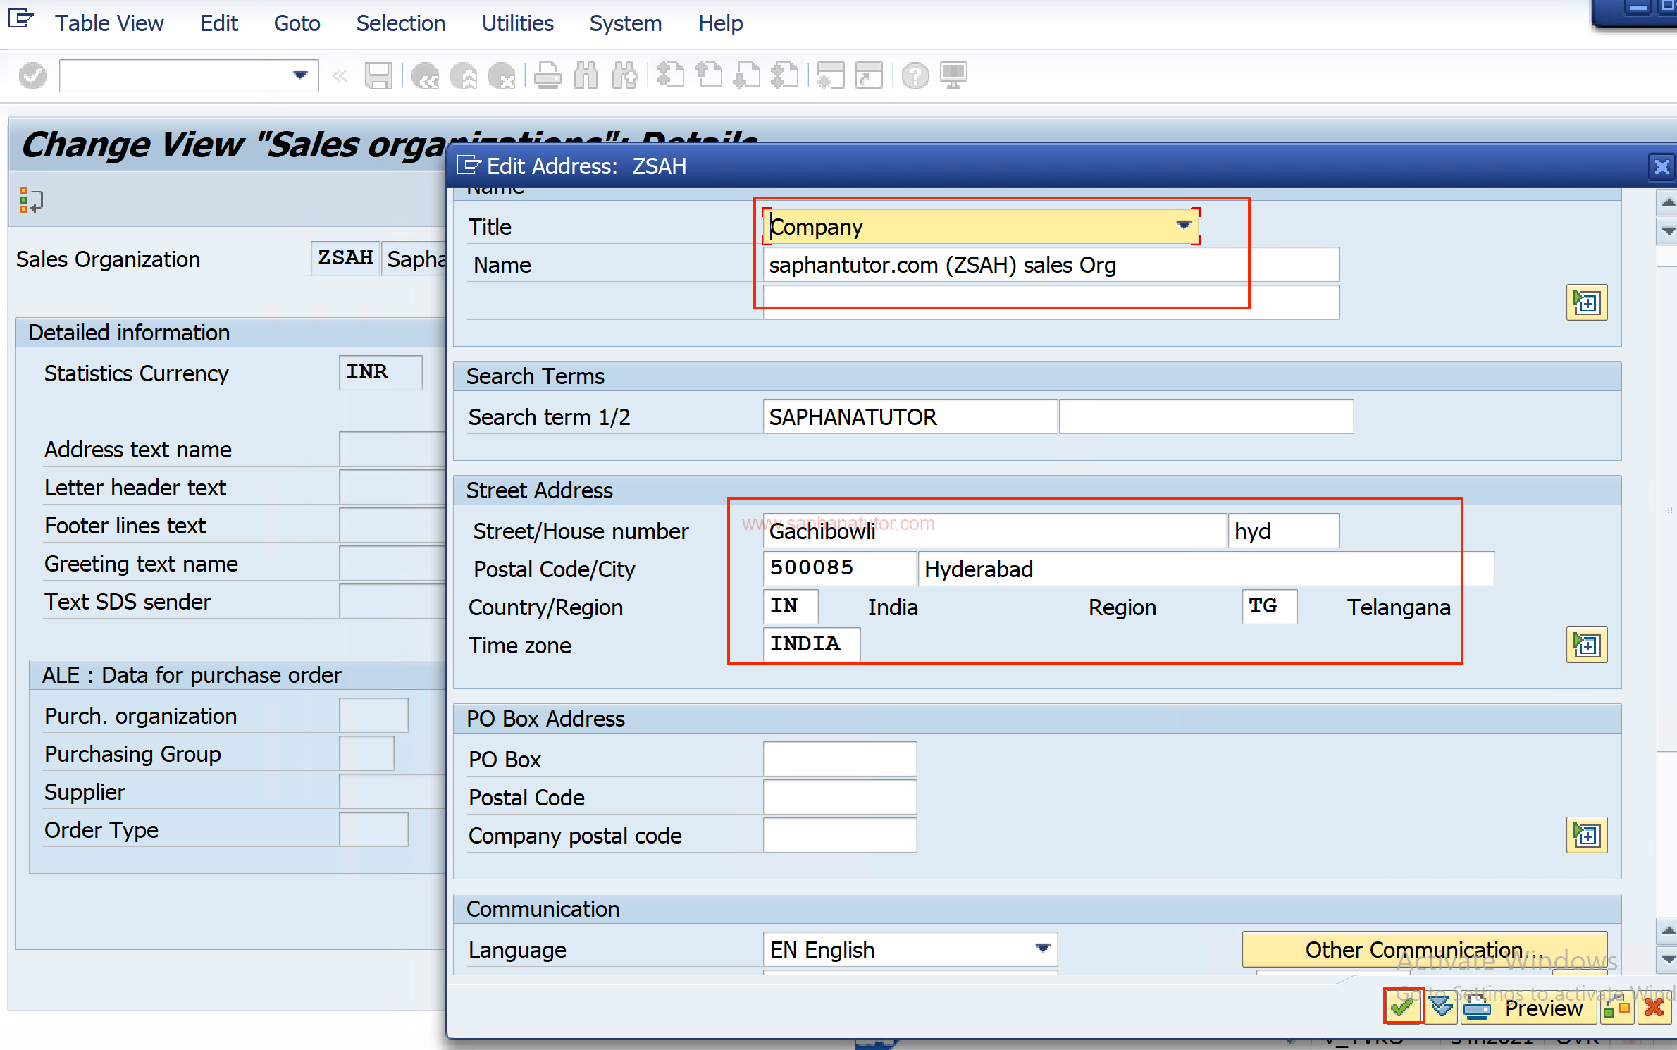The width and height of the screenshot is (1677, 1050).
Task: Click the Last Page icon in the toolbar
Action: 784,75
